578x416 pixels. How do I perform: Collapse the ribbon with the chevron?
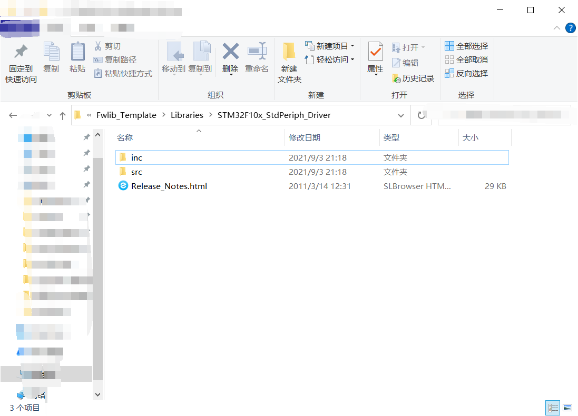557,28
